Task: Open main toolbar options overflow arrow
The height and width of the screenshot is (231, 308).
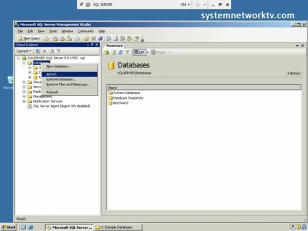Action: pyautogui.click(x=142, y=40)
